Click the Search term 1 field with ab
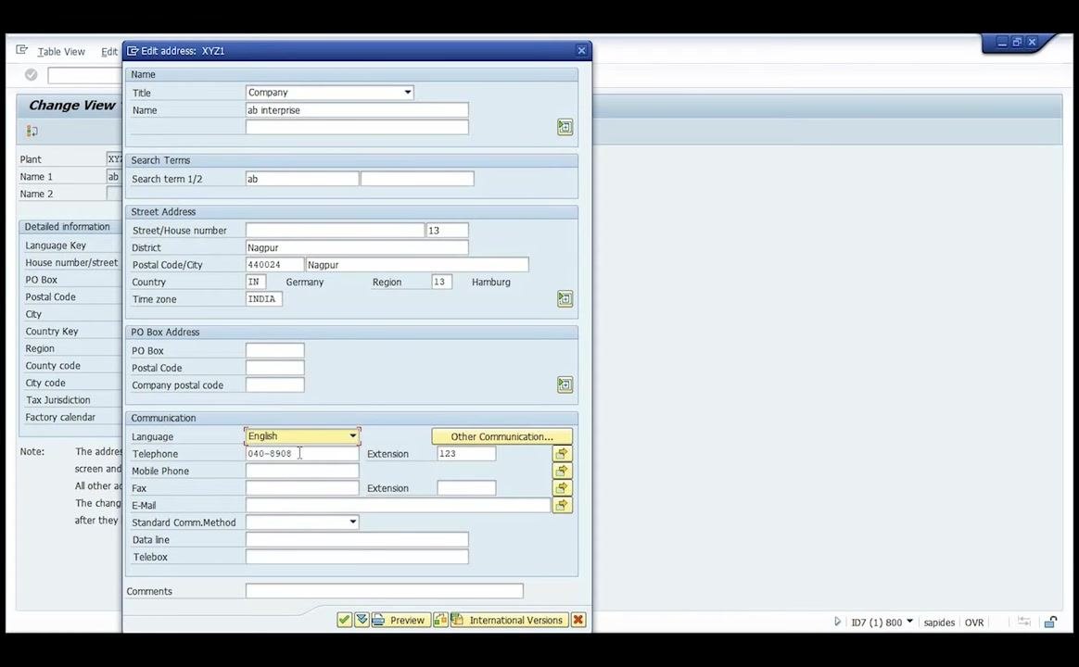The width and height of the screenshot is (1079, 667). 301,179
